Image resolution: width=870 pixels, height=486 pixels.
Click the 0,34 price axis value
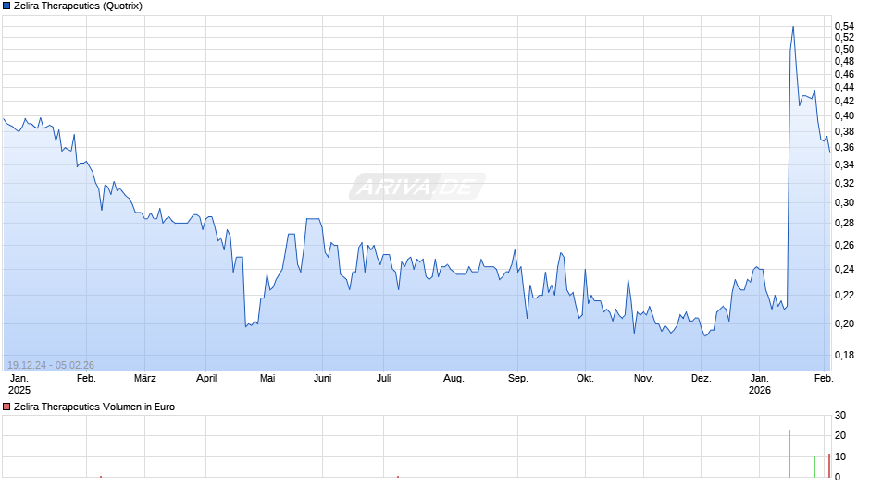click(844, 164)
